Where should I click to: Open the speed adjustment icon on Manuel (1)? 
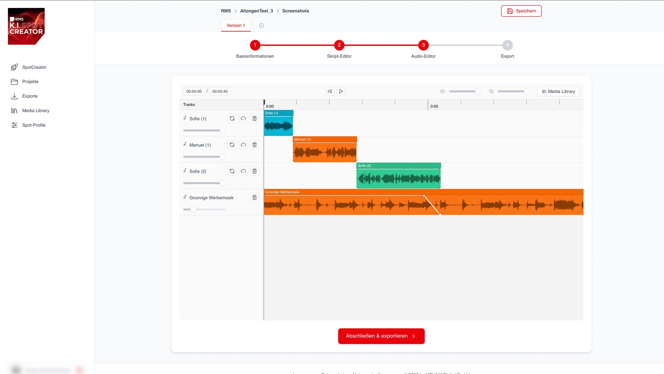tap(243, 145)
